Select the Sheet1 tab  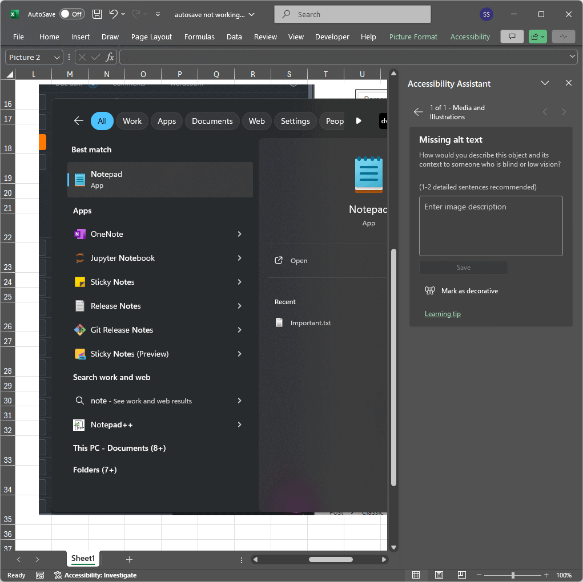coord(83,558)
